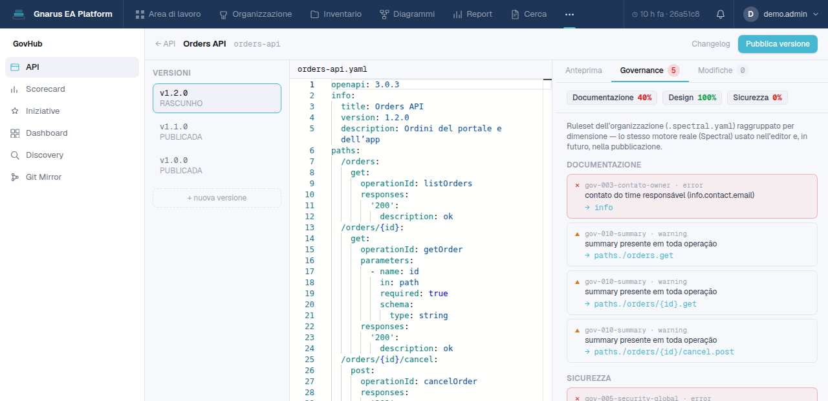This screenshot has width=828, height=401.
Task: Click the Documentazione 40% badge
Action: 612,98
